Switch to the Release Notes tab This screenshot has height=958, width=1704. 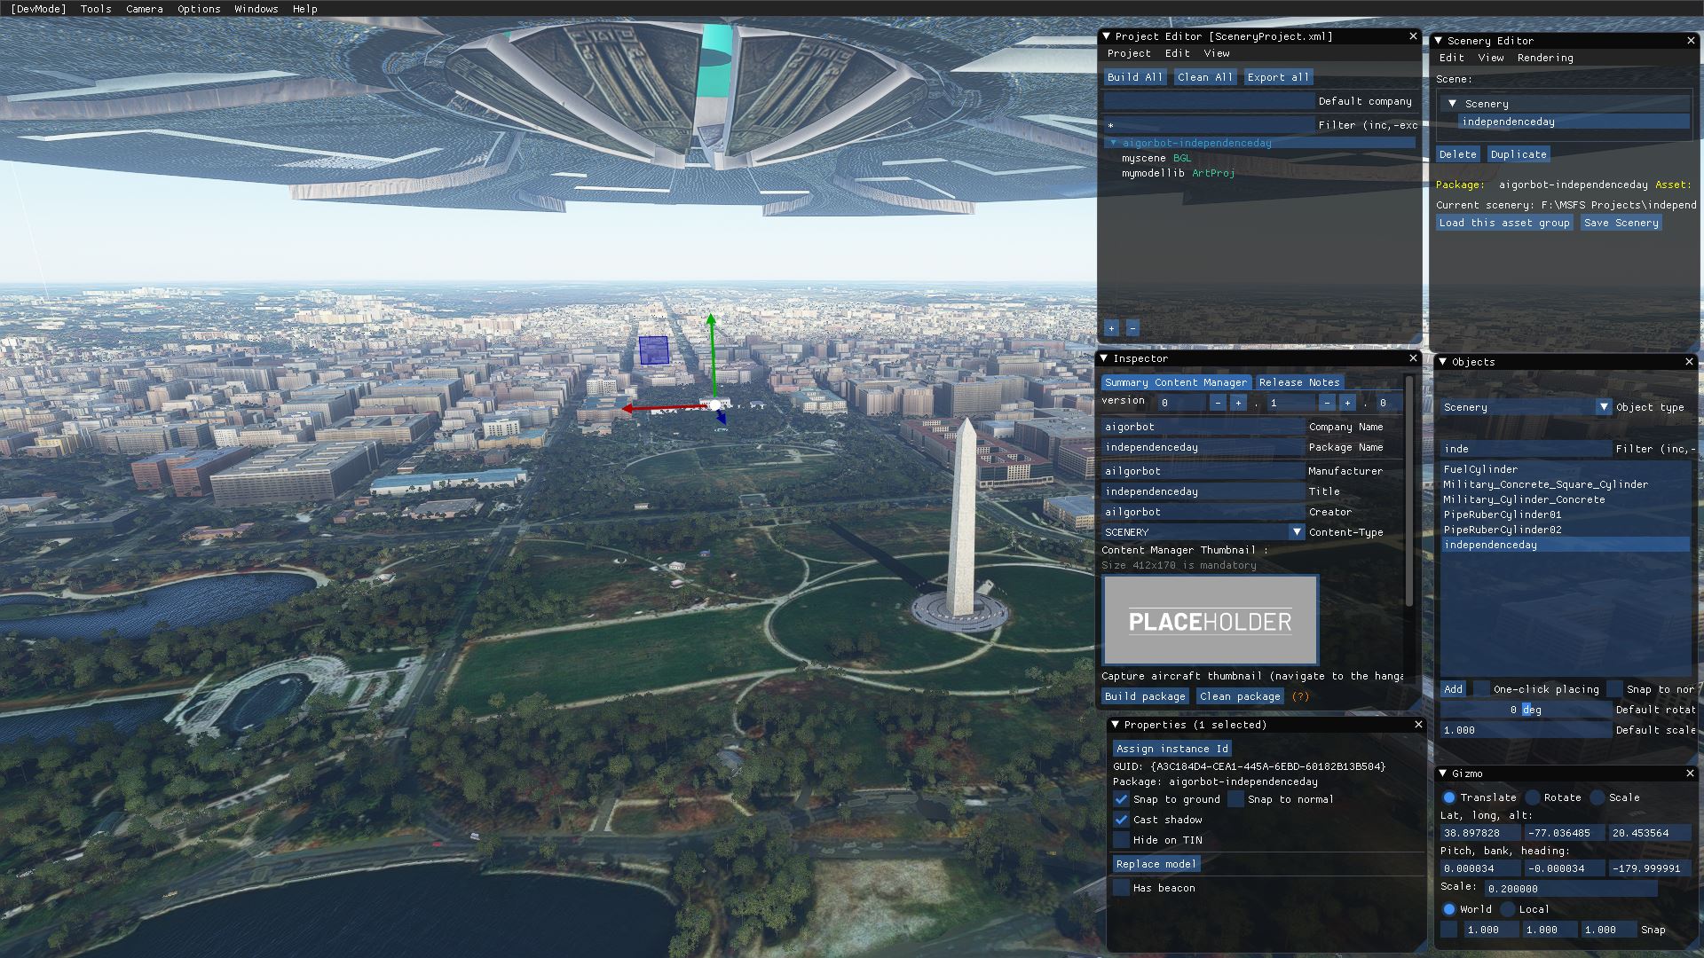pyautogui.click(x=1299, y=382)
